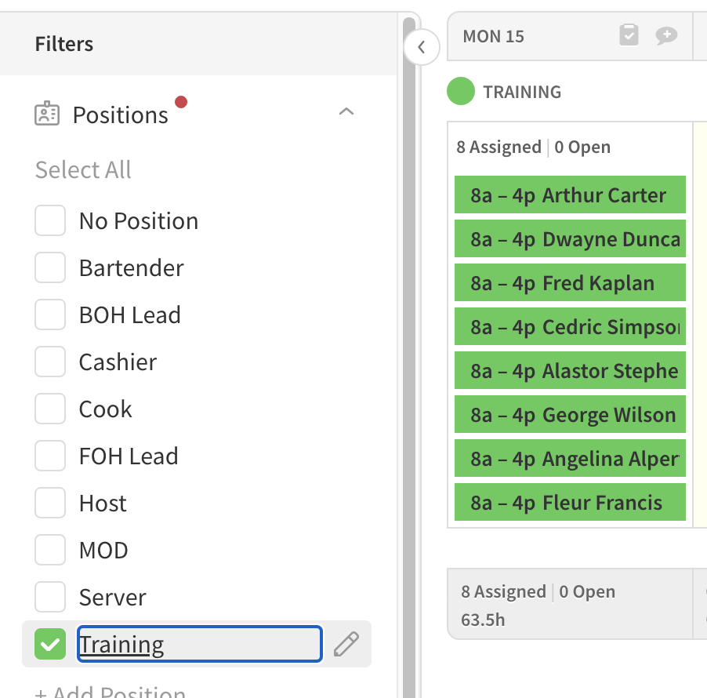This screenshot has width=707, height=698.
Task: Collapse the Positions filter section
Action: 346,112
